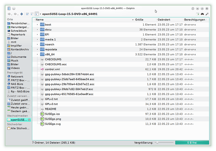Expand the noarch folder
The image size is (216, 151).
pyautogui.click(x=37, y=44)
